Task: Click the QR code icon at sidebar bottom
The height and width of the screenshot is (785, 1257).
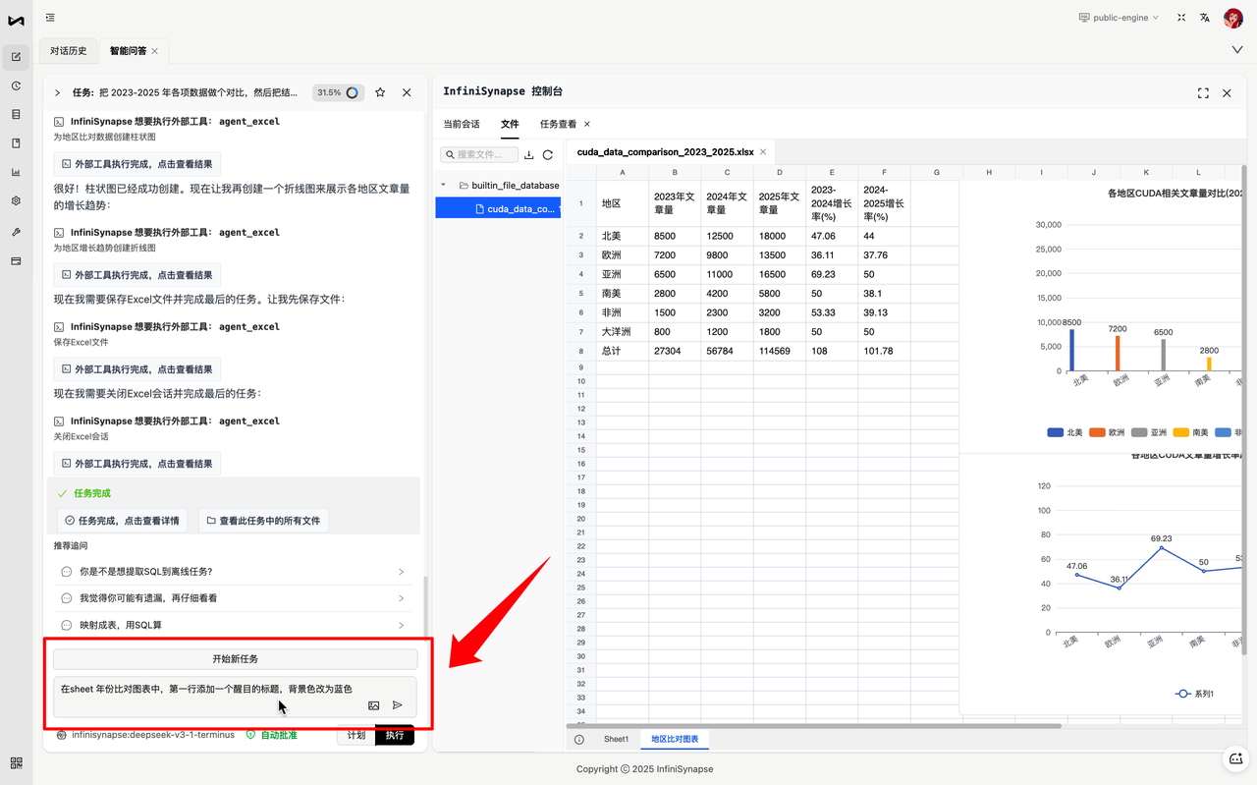Action: [16, 762]
